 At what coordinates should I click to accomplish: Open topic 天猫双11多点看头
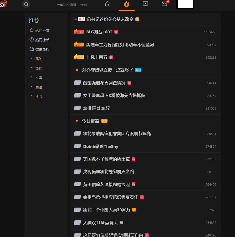point(100,223)
